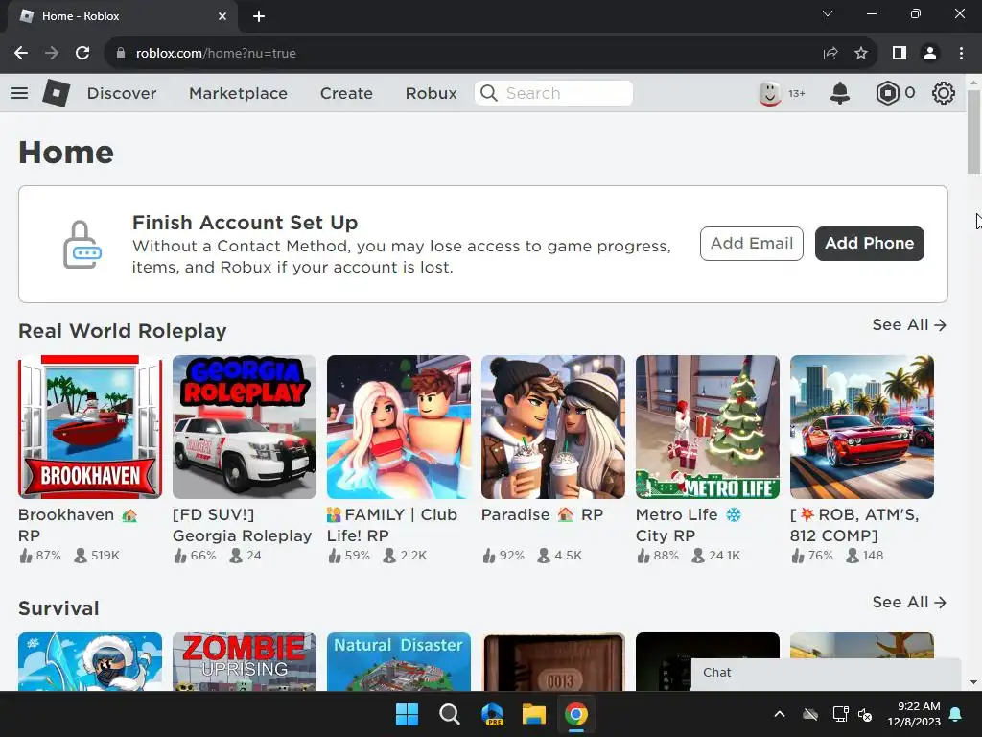Select the Home - Roblox tab

coord(123,16)
